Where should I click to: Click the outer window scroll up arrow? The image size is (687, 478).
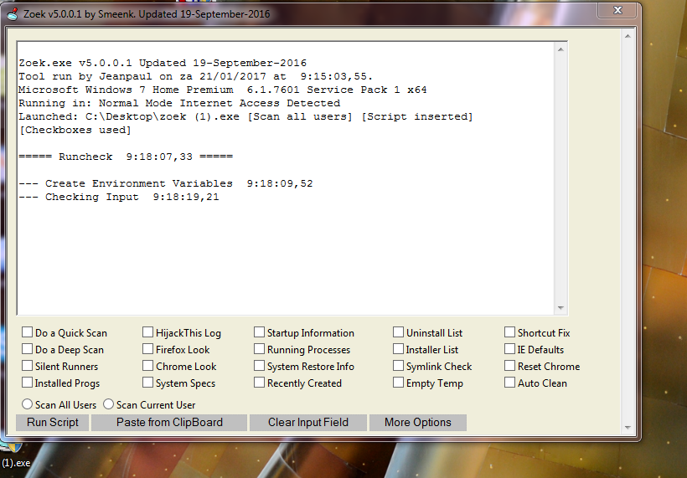point(628,36)
